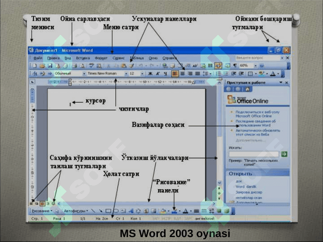
Task: Click the Bulleted list icon
Action: point(226,73)
